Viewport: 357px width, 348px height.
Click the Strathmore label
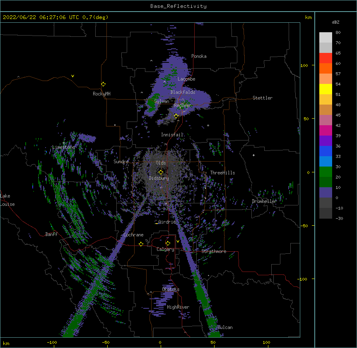click(x=214, y=251)
